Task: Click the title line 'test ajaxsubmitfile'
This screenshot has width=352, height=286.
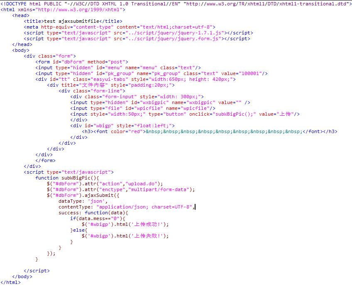Action: tap(73, 21)
